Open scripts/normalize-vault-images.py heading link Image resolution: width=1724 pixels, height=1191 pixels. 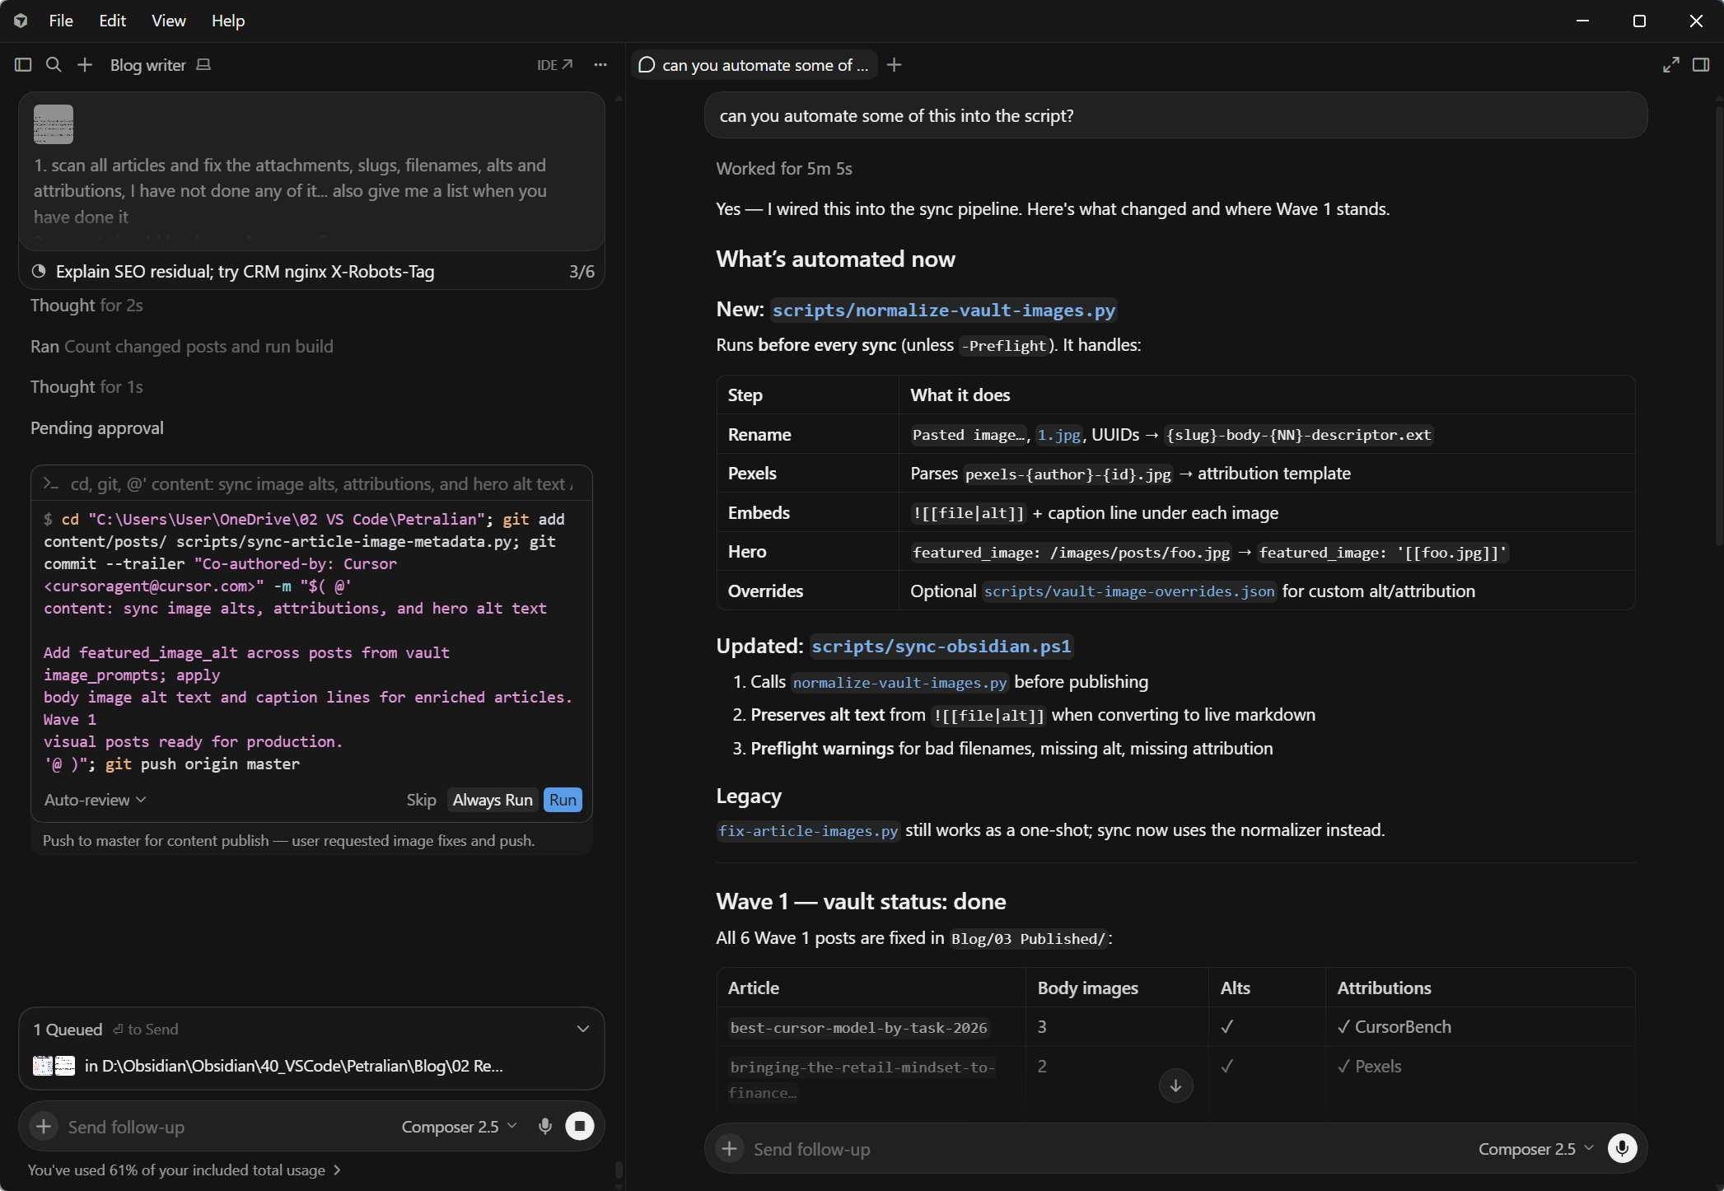click(943, 310)
